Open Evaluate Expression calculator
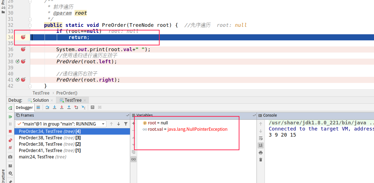This screenshot has width=374, height=183. pyautogui.click(x=93, y=107)
